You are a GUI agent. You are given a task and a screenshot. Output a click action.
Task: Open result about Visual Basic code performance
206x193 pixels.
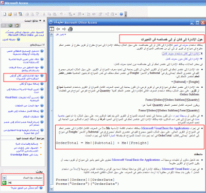point(22,99)
